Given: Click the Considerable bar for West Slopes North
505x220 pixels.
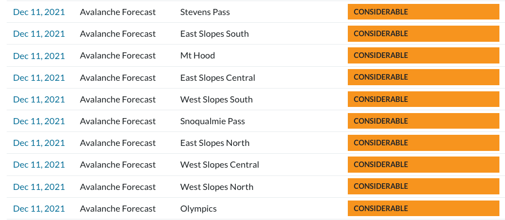Looking at the screenshot, I should tap(423, 187).
